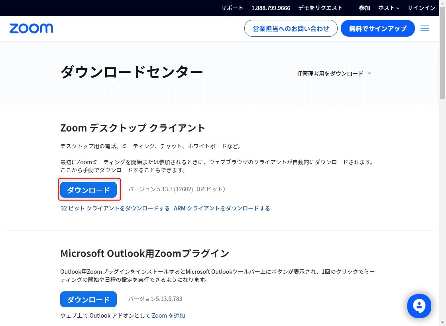This screenshot has height=326, width=446.
Task: Click the page vertical scrollbar thumb
Action: pyautogui.click(x=442, y=53)
